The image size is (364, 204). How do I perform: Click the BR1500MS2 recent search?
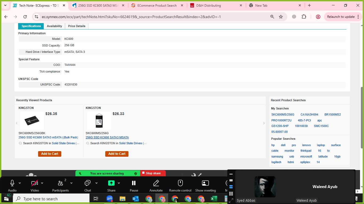click(333, 114)
